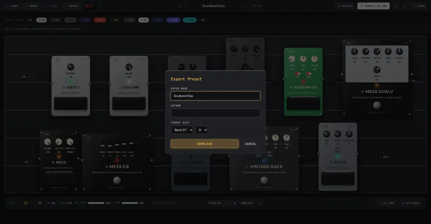Click the Loop button in top bar
Viewport: 431px width, 224px height.
12,6
